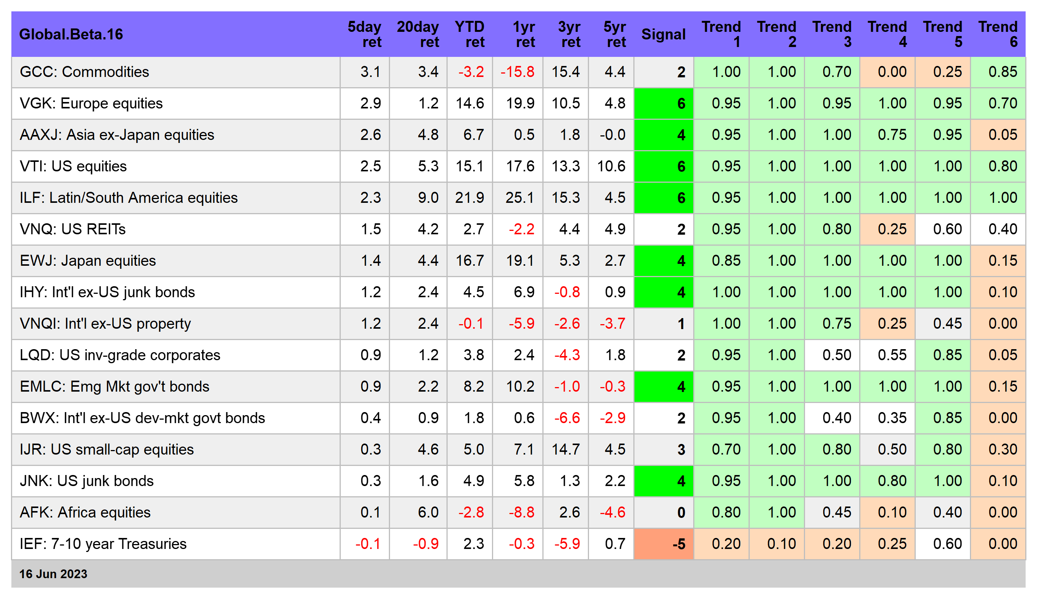This screenshot has height=599, width=1037.
Task: Select the 'VGK: Europe equities' row label
Action: [91, 103]
